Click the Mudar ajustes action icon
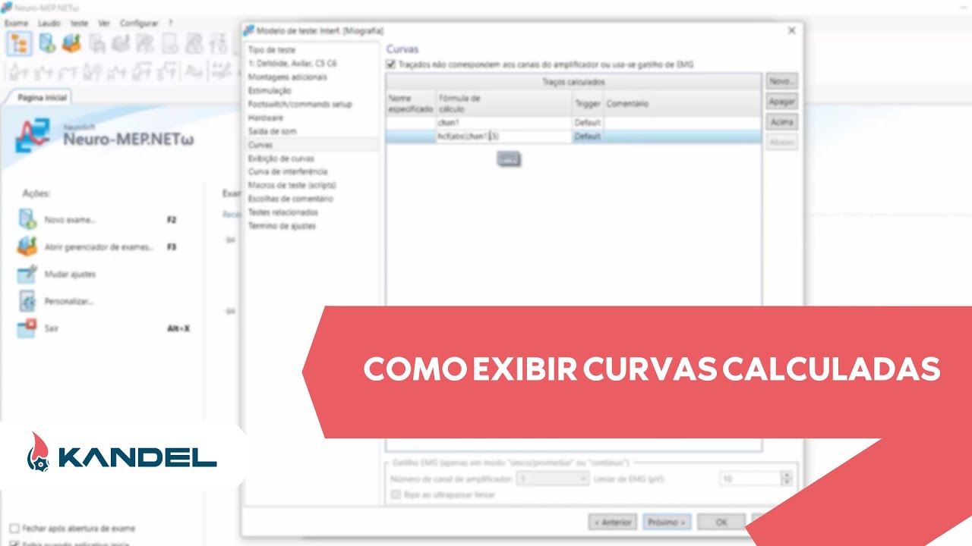Screen dimensions: 972x546 (x=27, y=274)
